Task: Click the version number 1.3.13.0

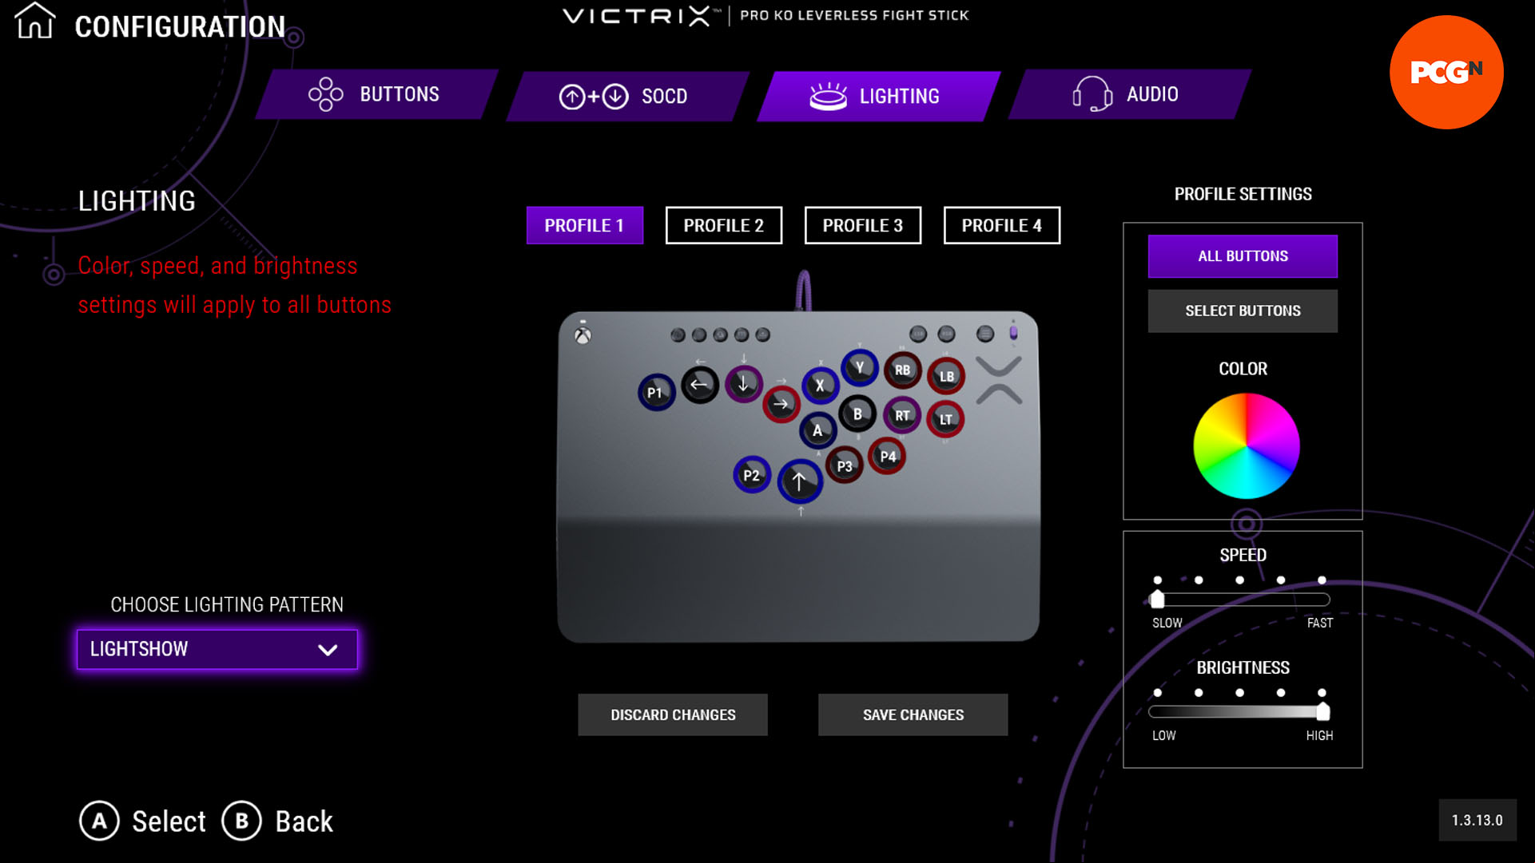Action: [1477, 820]
